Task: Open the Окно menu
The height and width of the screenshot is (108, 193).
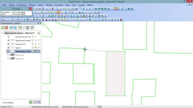Action: [74, 5]
